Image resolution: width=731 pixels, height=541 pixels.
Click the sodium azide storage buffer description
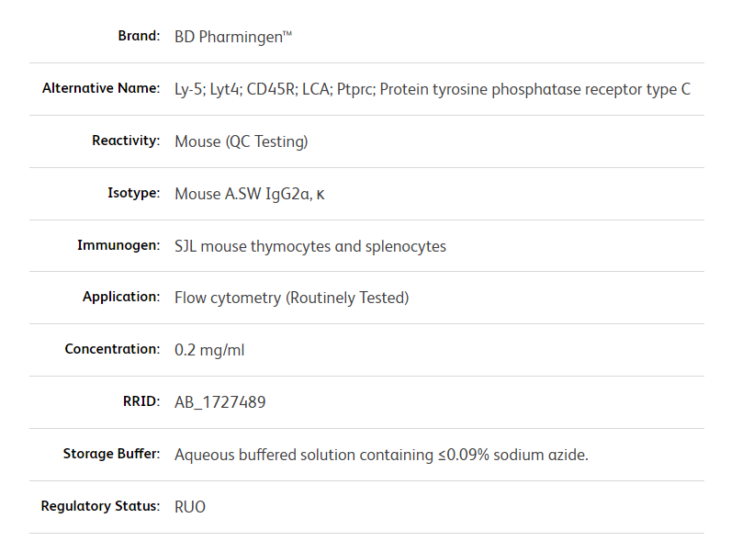pyautogui.click(x=381, y=455)
